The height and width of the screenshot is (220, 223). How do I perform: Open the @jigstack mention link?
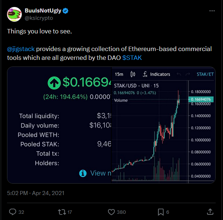click(21, 49)
